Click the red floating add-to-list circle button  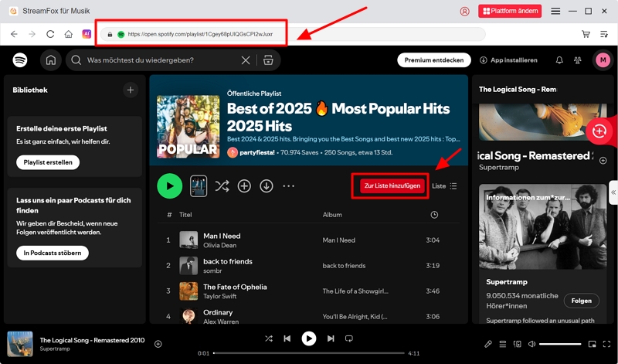(x=599, y=131)
